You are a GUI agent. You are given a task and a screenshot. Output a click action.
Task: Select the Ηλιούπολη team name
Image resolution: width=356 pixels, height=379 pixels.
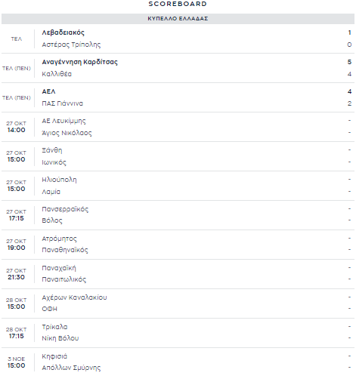[x=59, y=180]
